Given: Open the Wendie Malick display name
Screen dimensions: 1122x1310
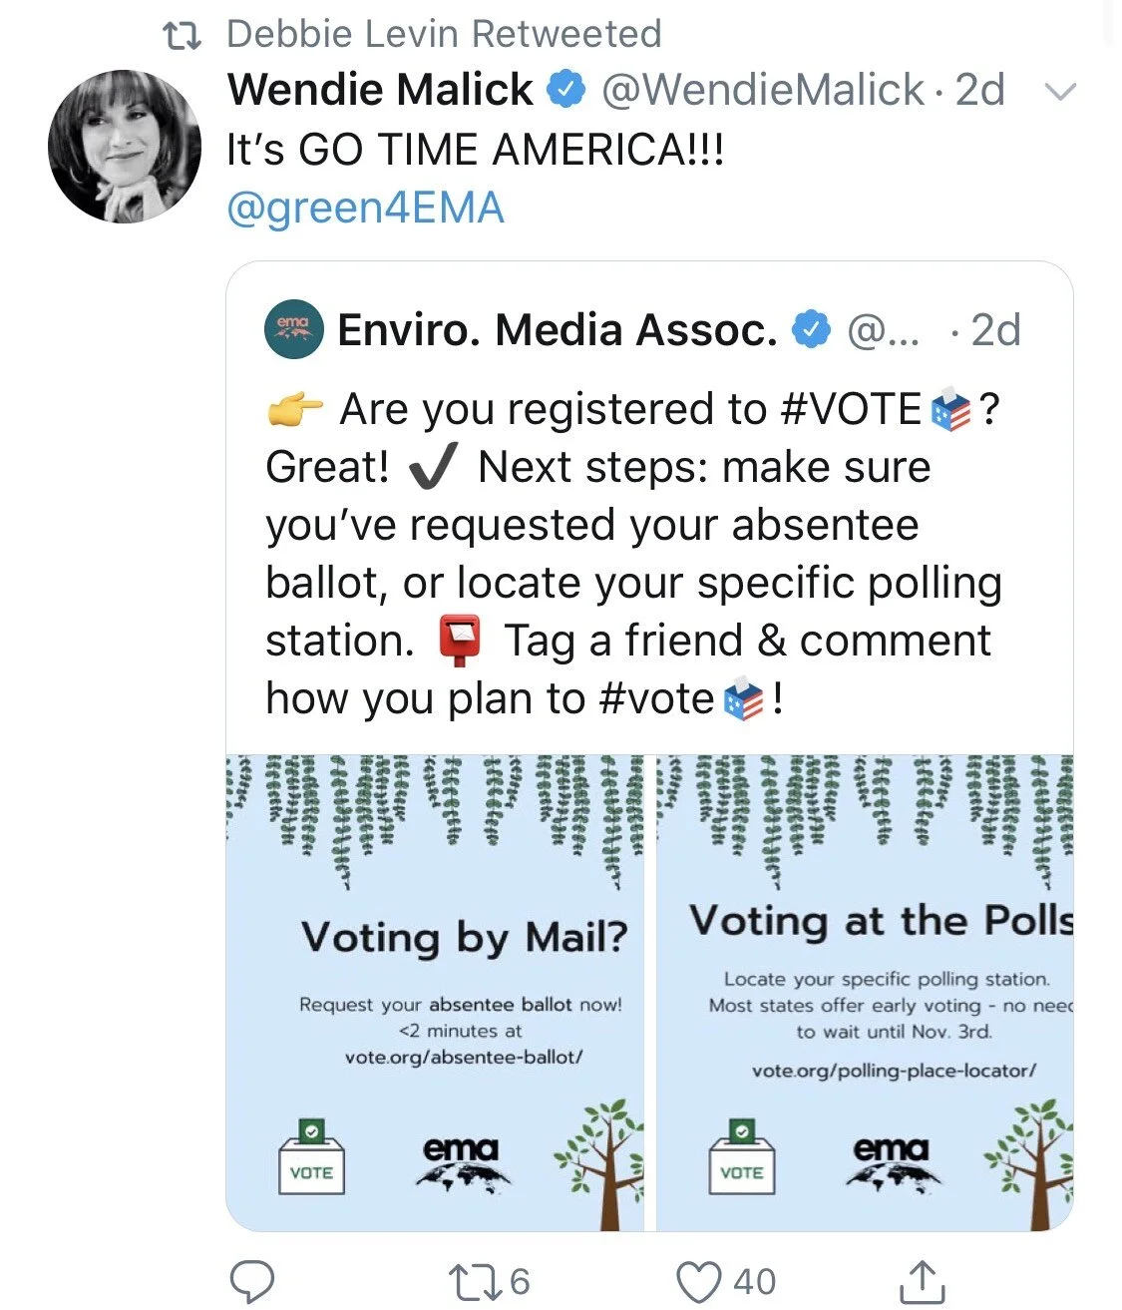Looking at the screenshot, I should (x=380, y=90).
